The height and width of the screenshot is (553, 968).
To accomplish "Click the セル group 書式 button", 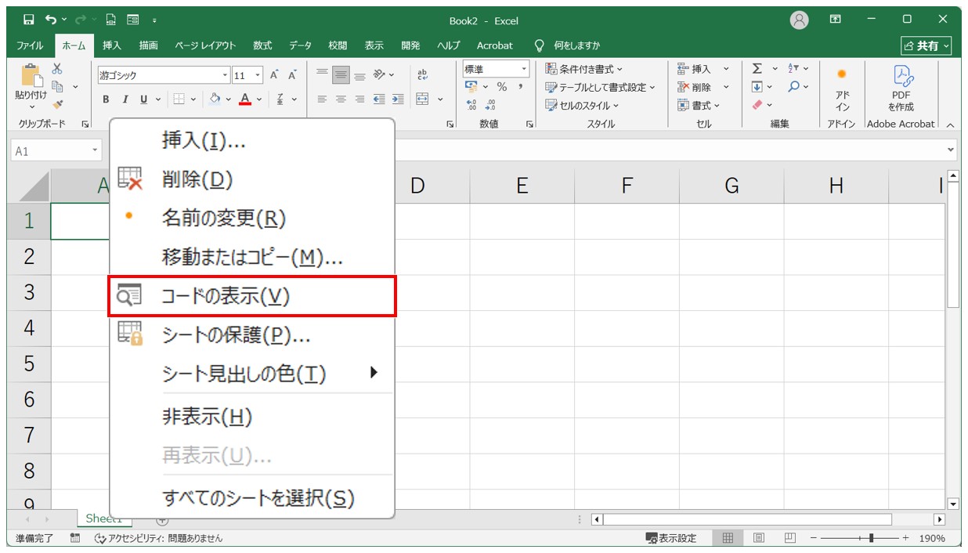I will (x=699, y=105).
